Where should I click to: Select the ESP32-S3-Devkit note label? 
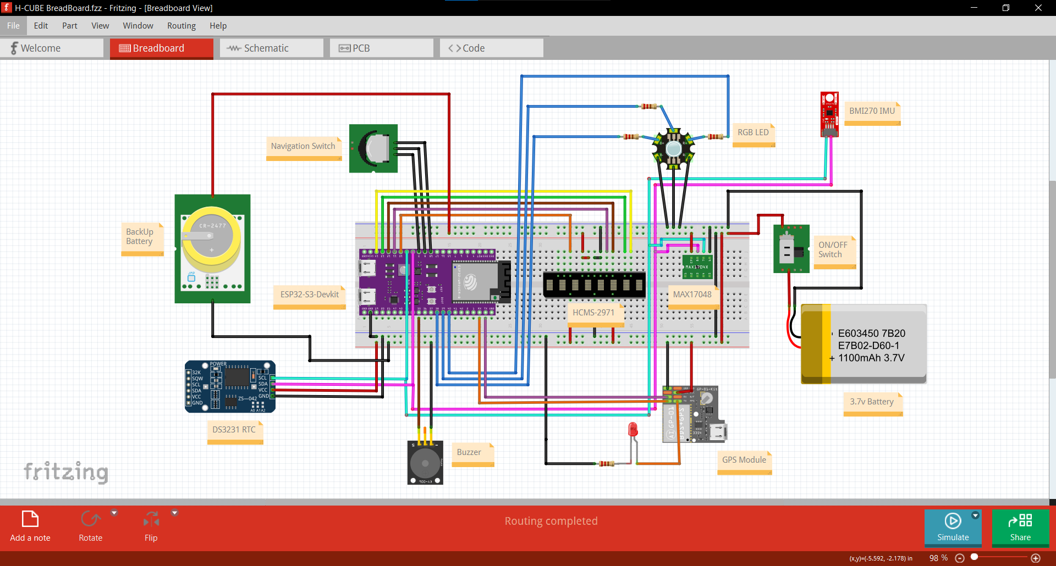coord(310,297)
